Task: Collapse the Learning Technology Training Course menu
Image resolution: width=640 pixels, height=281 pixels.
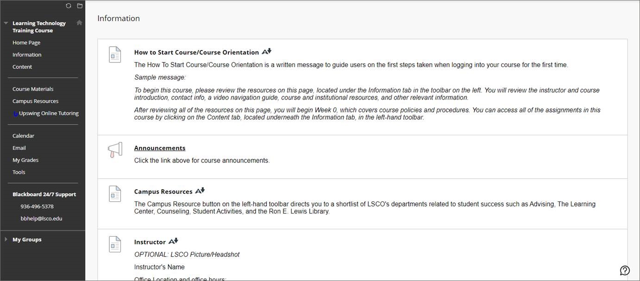Action: pyautogui.click(x=6, y=23)
